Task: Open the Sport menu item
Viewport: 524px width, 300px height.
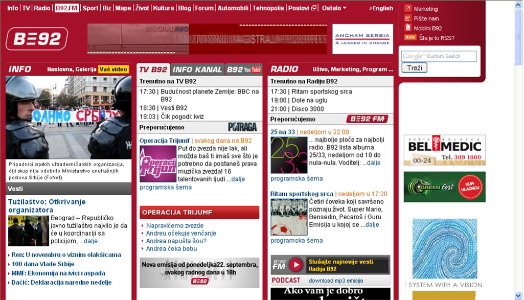Action: (90, 8)
